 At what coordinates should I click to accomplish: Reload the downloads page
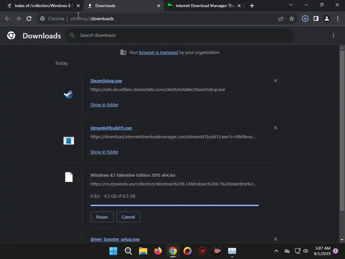29,19
